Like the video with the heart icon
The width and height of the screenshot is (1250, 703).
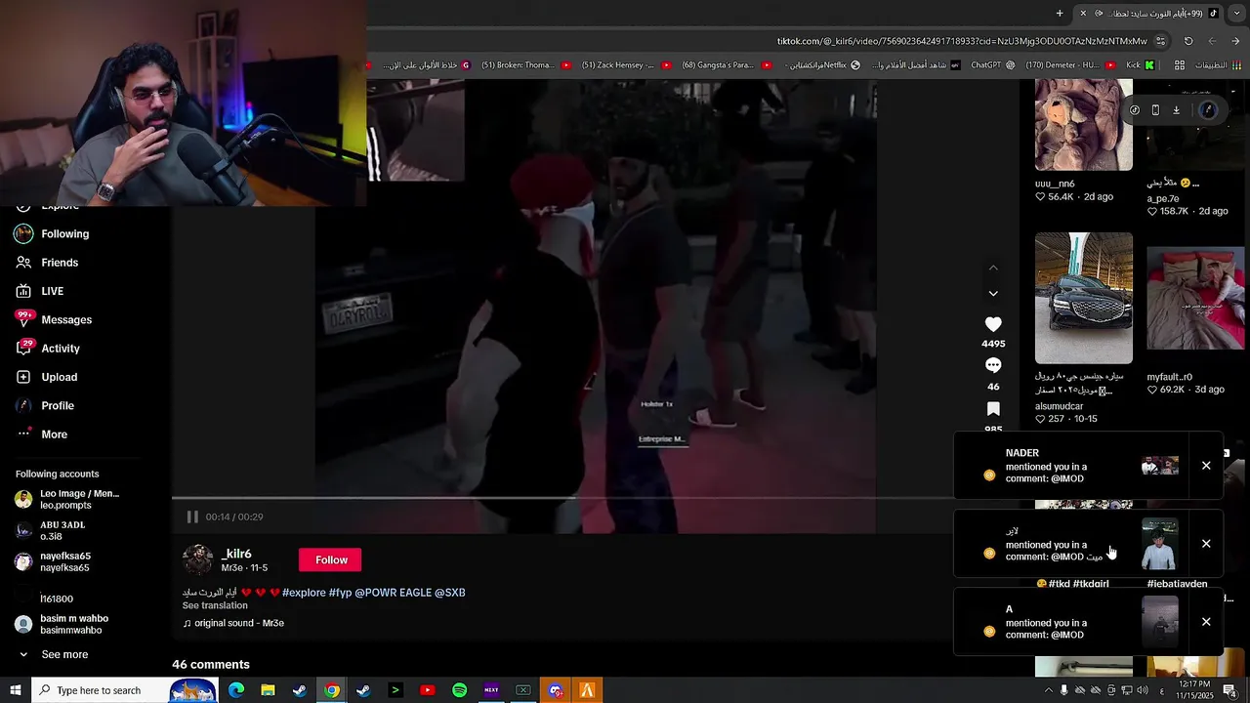993,324
